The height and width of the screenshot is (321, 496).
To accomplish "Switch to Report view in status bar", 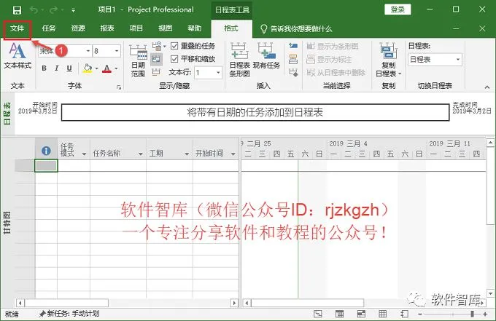I will tap(404, 314).
